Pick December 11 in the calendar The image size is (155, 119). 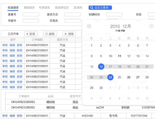119,56
